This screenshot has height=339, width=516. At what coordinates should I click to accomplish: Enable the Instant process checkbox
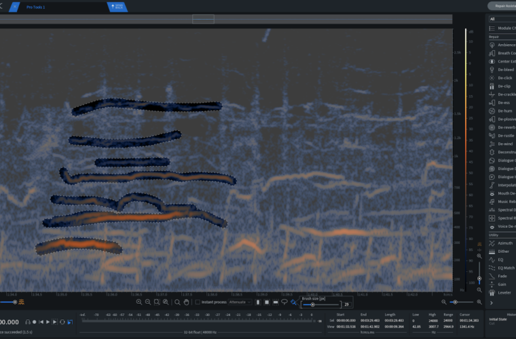198,302
